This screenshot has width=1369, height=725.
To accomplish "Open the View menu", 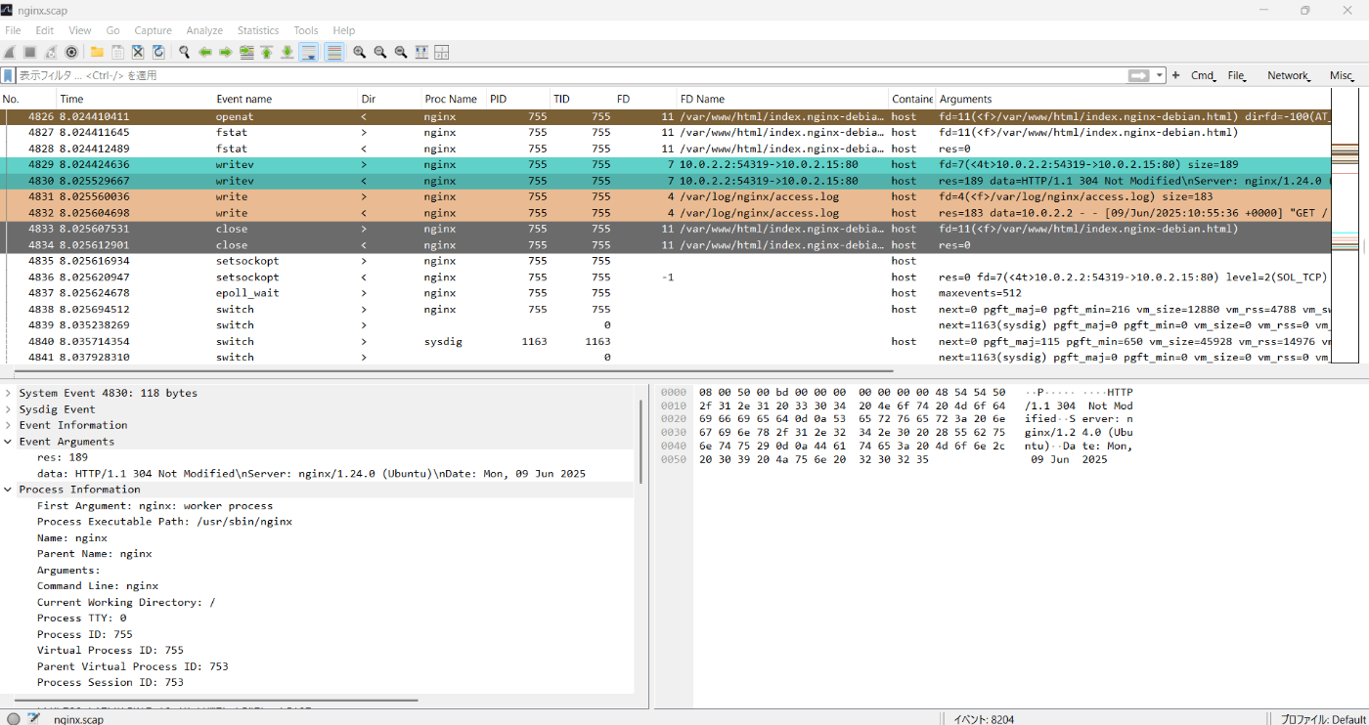I will (x=80, y=30).
